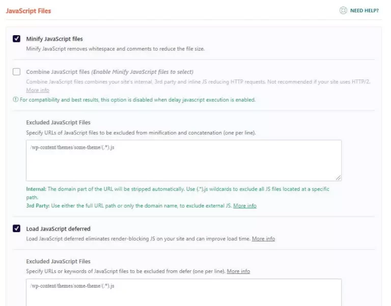
Task: Focus the first Excluded JavaScript Files textarea
Action: pyautogui.click(x=184, y=160)
